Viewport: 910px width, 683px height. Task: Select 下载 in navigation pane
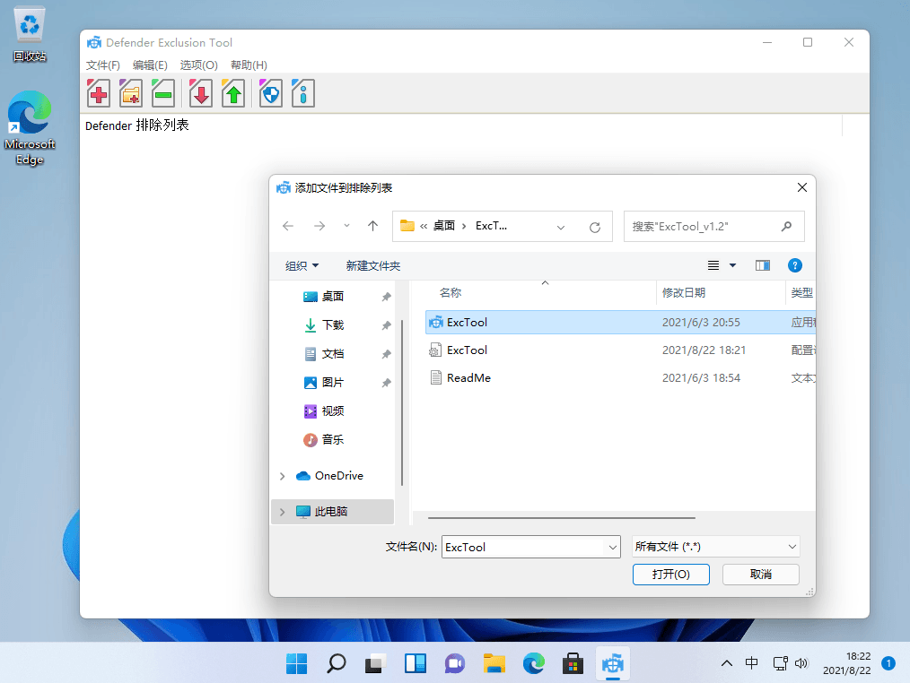tap(333, 324)
